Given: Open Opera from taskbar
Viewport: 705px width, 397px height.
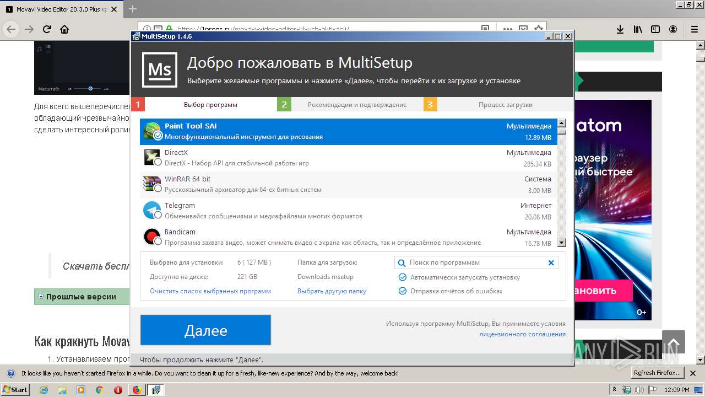Looking at the screenshot, I should pos(118,390).
